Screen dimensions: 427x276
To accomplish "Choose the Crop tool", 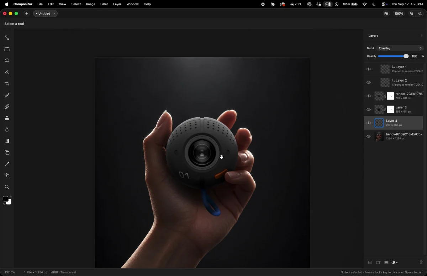I will pyautogui.click(x=7, y=84).
